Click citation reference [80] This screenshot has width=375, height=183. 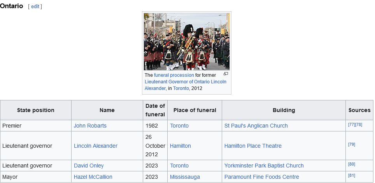351,164
